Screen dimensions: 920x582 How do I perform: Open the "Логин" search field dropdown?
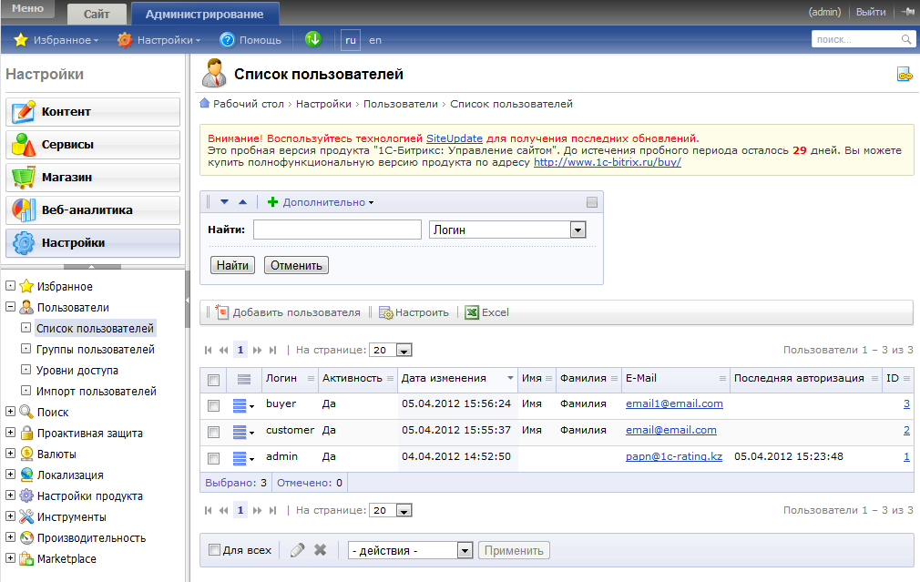[x=577, y=230]
